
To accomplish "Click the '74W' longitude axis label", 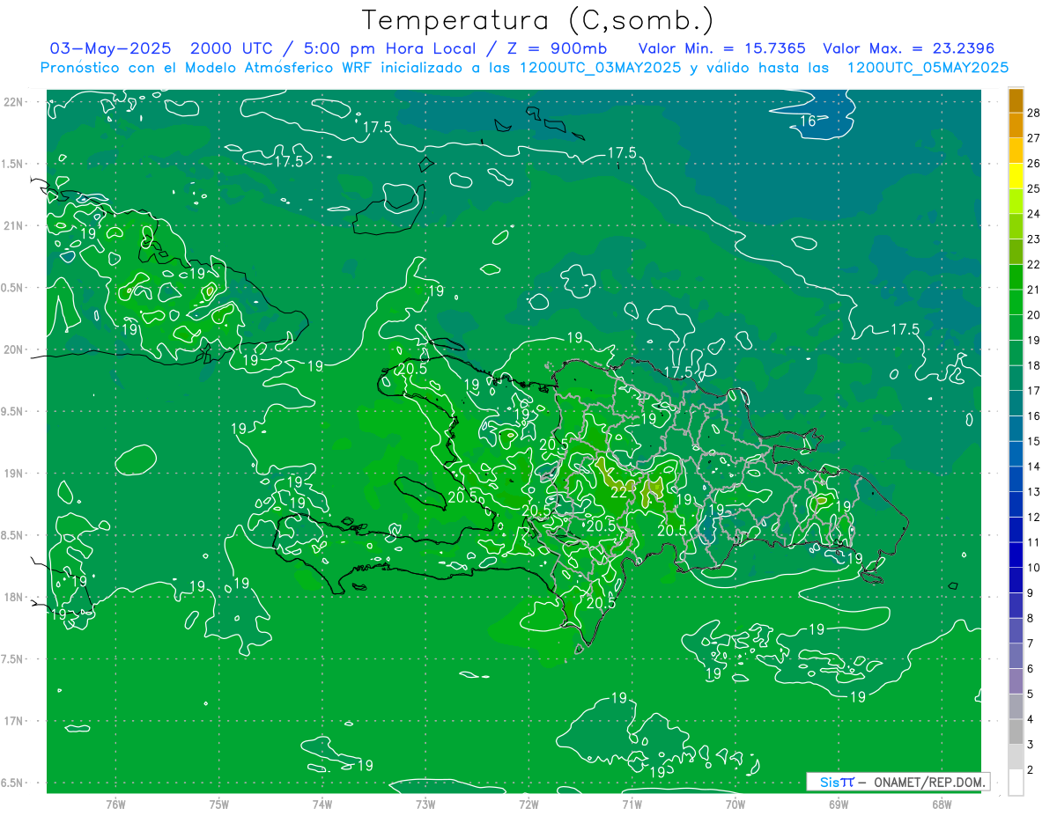I will [x=322, y=805].
